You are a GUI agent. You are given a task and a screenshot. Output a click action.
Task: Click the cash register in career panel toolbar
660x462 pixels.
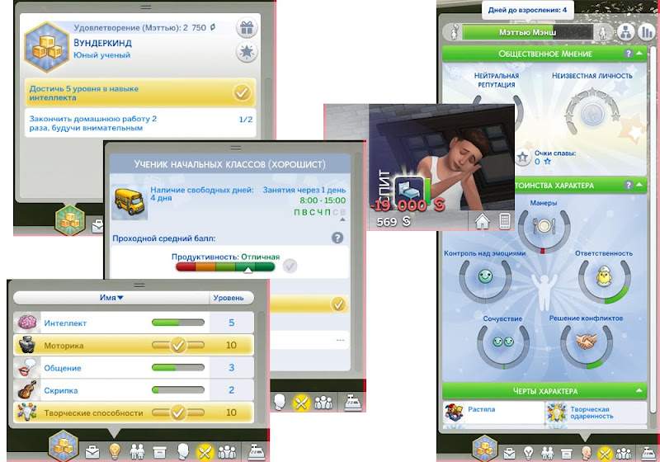tap(353, 403)
